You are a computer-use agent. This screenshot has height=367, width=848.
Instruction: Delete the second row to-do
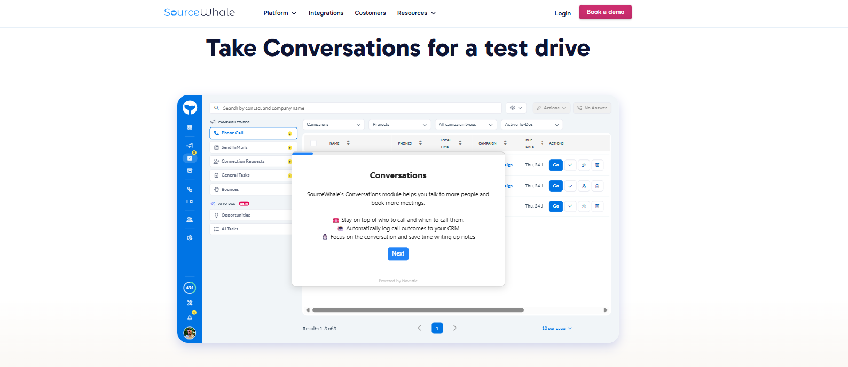598,186
